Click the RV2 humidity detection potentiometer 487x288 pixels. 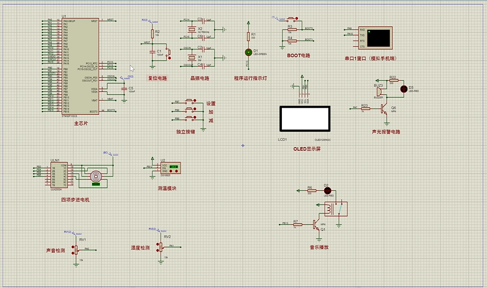(x=160, y=246)
